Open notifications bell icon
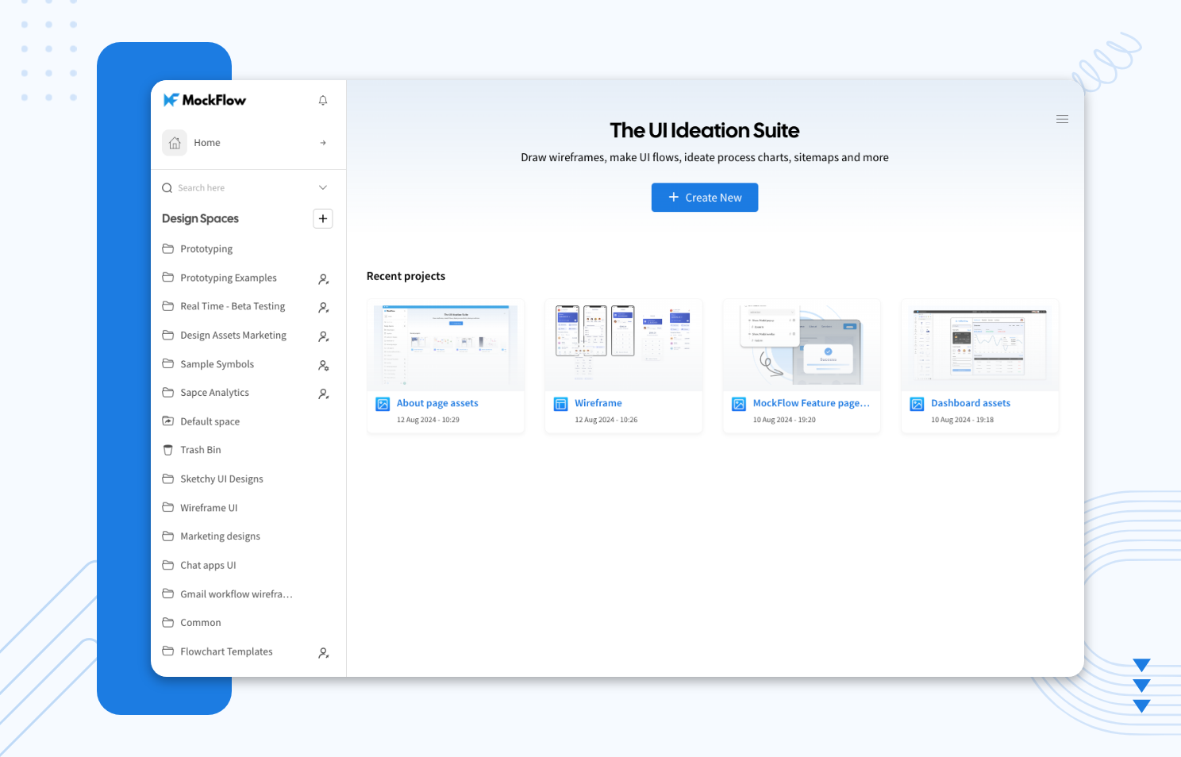The width and height of the screenshot is (1181, 757). tap(323, 100)
